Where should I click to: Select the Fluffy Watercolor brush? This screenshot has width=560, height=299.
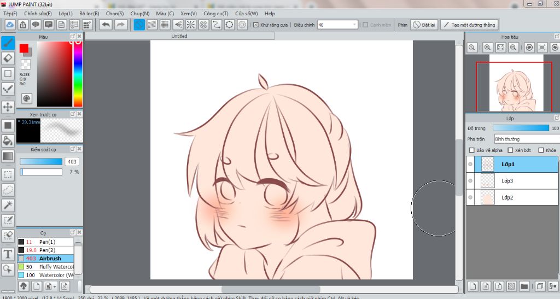[45, 267]
